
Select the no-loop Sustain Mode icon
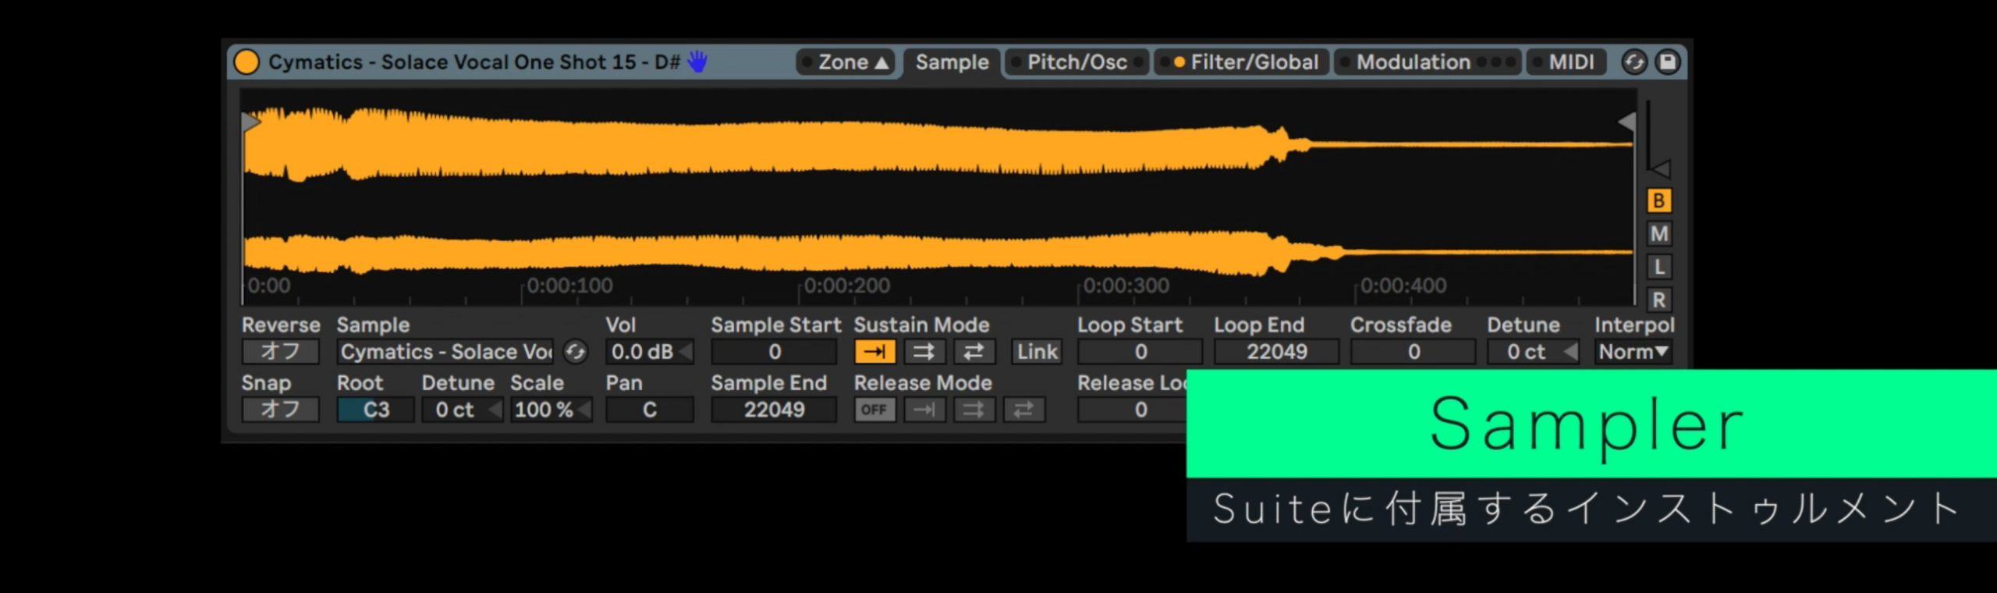point(874,352)
